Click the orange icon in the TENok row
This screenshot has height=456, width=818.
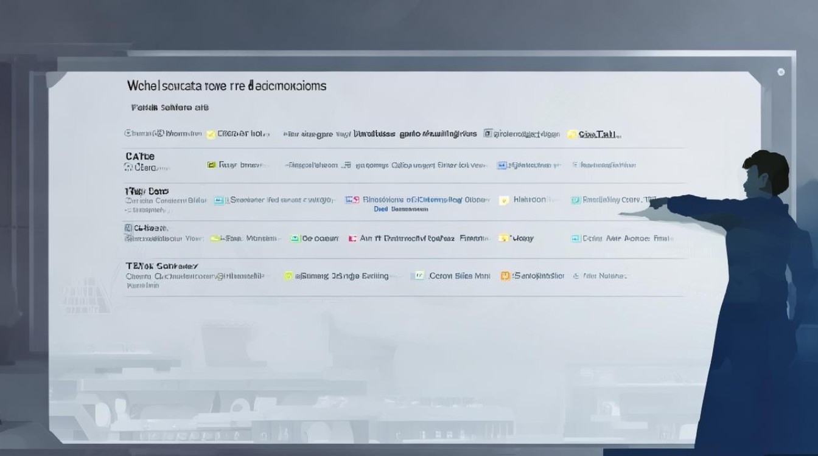point(505,276)
